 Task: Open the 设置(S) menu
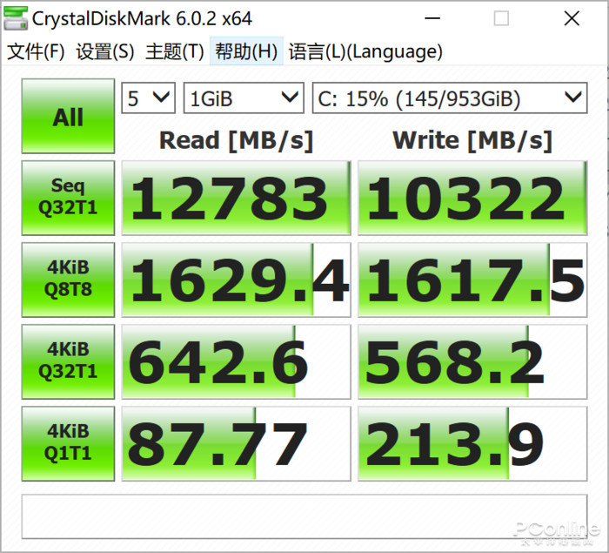pyautogui.click(x=105, y=51)
